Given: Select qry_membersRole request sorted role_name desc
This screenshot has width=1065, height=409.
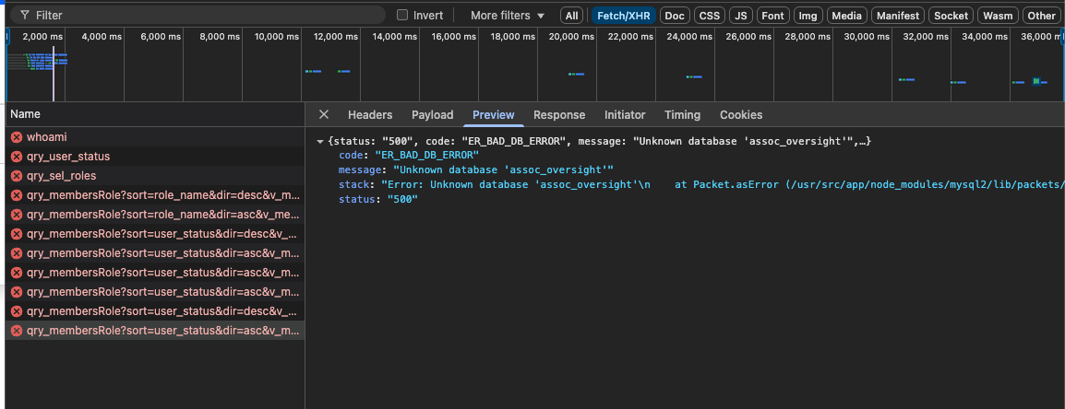Looking at the screenshot, I should pos(155,195).
